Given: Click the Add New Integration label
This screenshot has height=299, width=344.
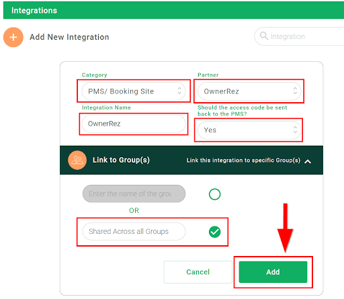Looking at the screenshot, I should (69, 37).
